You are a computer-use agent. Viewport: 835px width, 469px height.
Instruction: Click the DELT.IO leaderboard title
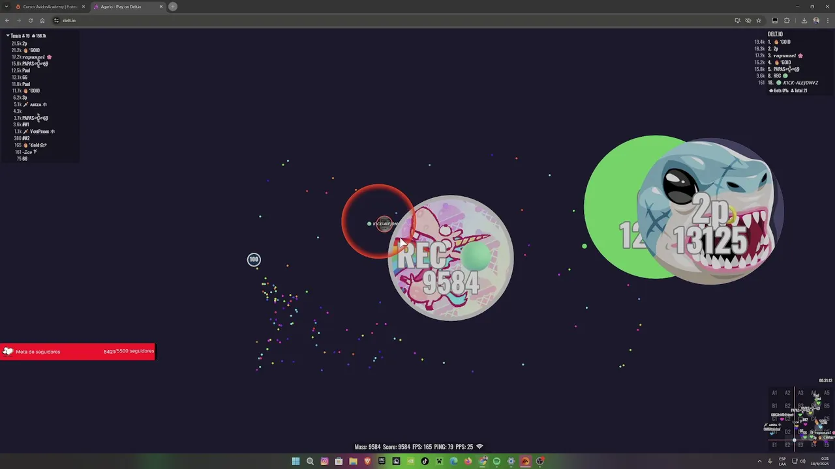[x=775, y=35]
